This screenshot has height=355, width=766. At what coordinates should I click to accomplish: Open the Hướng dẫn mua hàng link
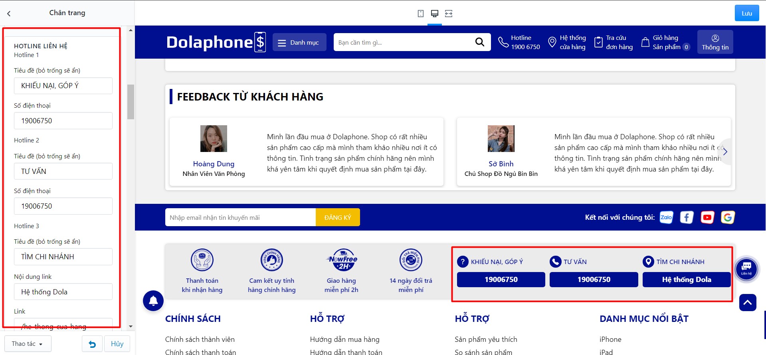coord(345,339)
